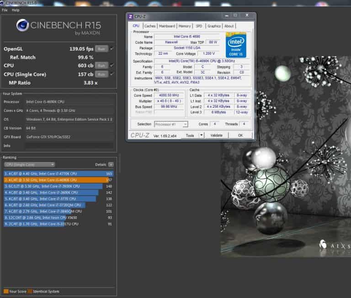
Task: Switch to the About tab in CPU-Z
Action: (229, 26)
